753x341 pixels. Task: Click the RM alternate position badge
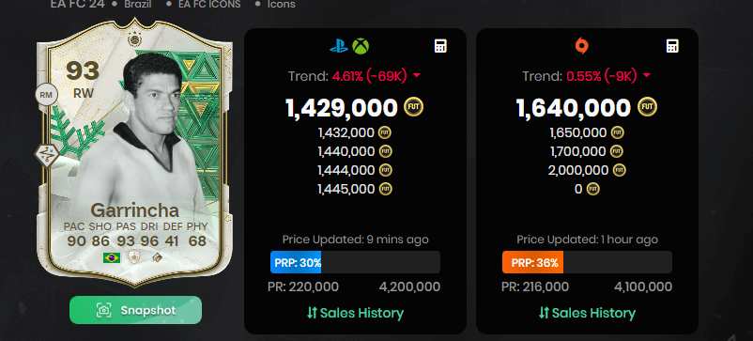[x=47, y=95]
